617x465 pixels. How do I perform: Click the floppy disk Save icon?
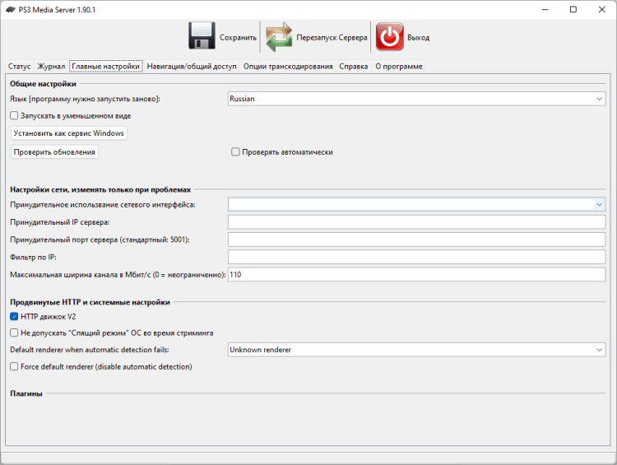pos(202,36)
